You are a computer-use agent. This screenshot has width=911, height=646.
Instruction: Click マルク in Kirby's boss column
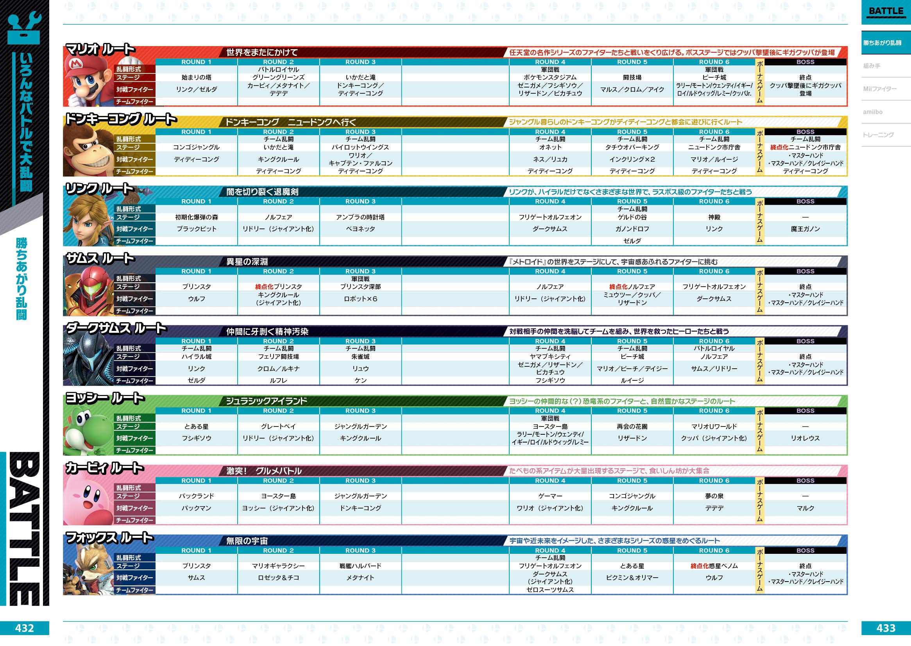pos(805,509)
